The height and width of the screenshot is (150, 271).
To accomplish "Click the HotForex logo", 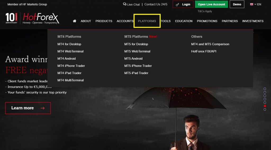I will (x=41, y=18).
